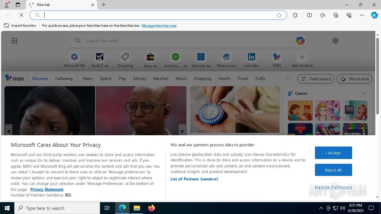Viewport: 381px width, 214px height.
Task: Launch Copilot from toolbar
Action: (374, 15)
